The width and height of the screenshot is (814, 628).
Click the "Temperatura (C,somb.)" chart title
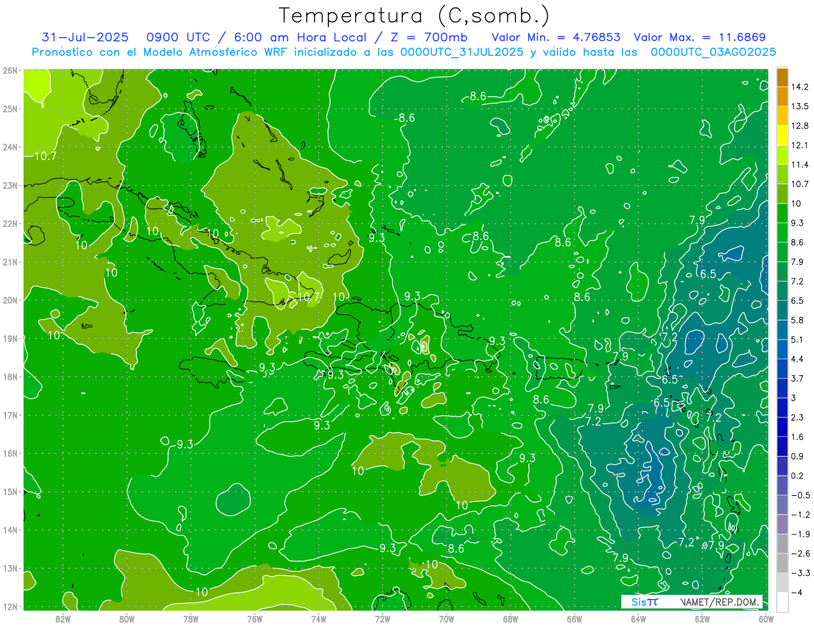tap(414, 16)
